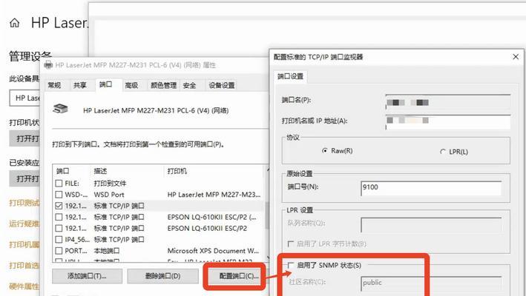Image resolution: width=526 pixels, height=296 pixels.
Task: Select HP LaserJet MFP M227-M23... printer cell
Action: coord(214,195)
